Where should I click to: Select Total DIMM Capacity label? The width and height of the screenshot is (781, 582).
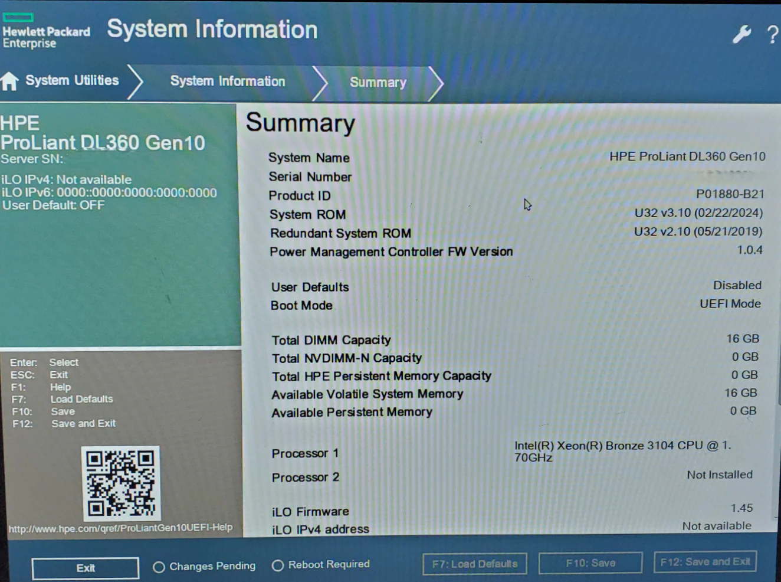point(331,340)
